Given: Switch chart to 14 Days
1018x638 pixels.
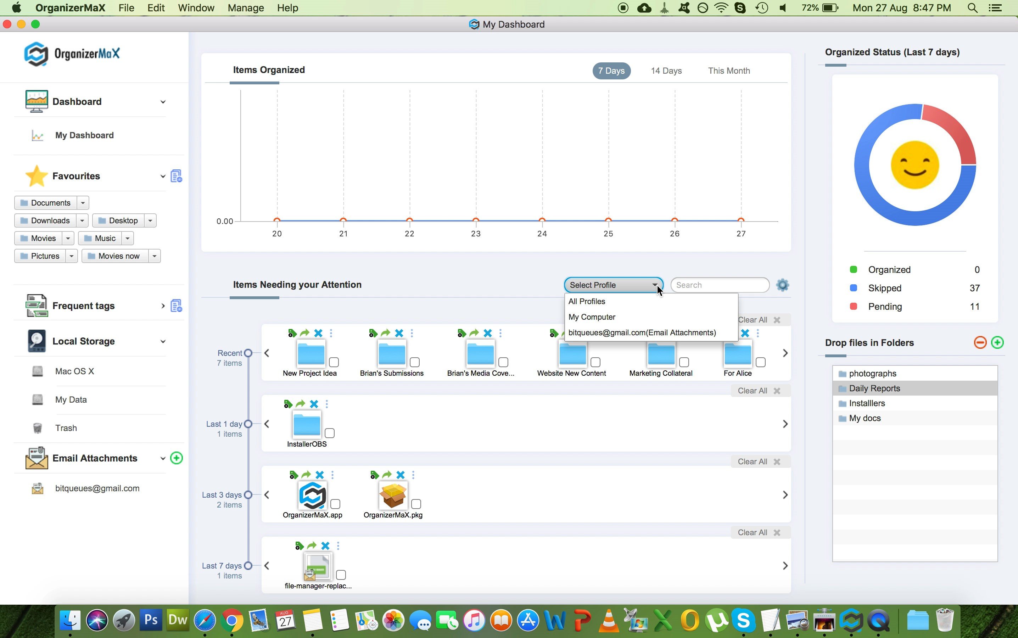Looking at the screenshot, I should (666, 71).
